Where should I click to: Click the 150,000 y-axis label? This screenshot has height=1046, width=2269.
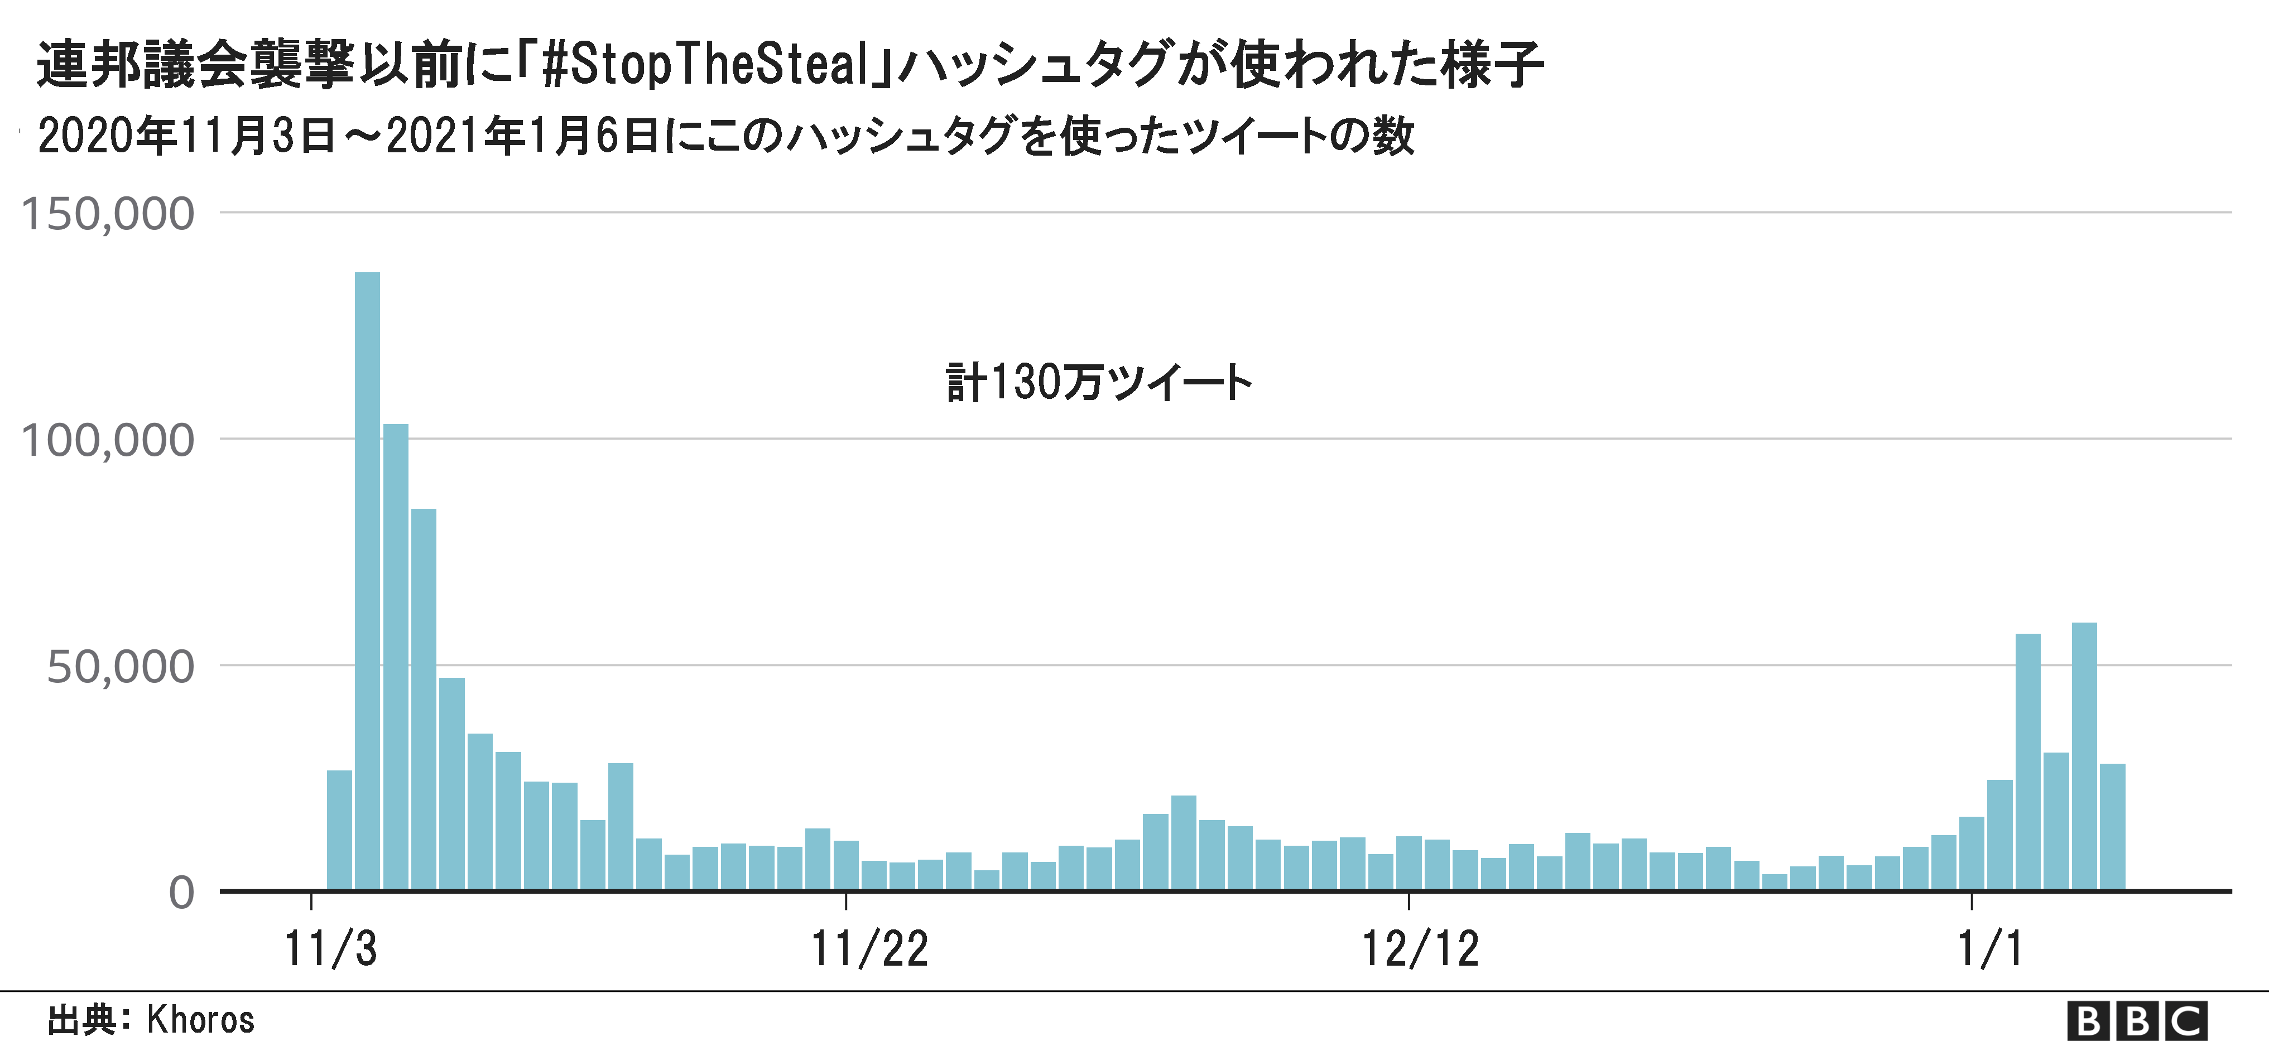point(108,214)
